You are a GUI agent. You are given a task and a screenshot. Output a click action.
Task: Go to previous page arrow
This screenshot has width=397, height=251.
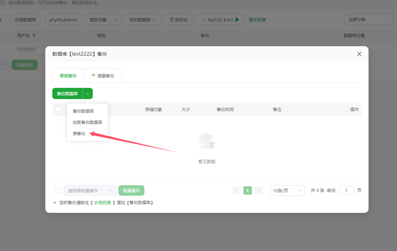pos(236,190)
